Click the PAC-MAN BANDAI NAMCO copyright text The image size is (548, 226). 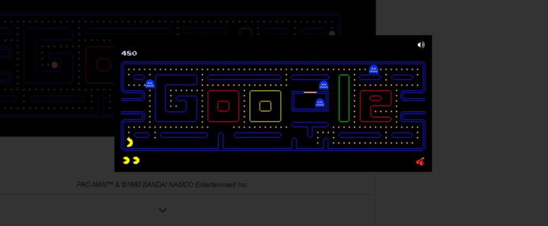pos(163,185)
